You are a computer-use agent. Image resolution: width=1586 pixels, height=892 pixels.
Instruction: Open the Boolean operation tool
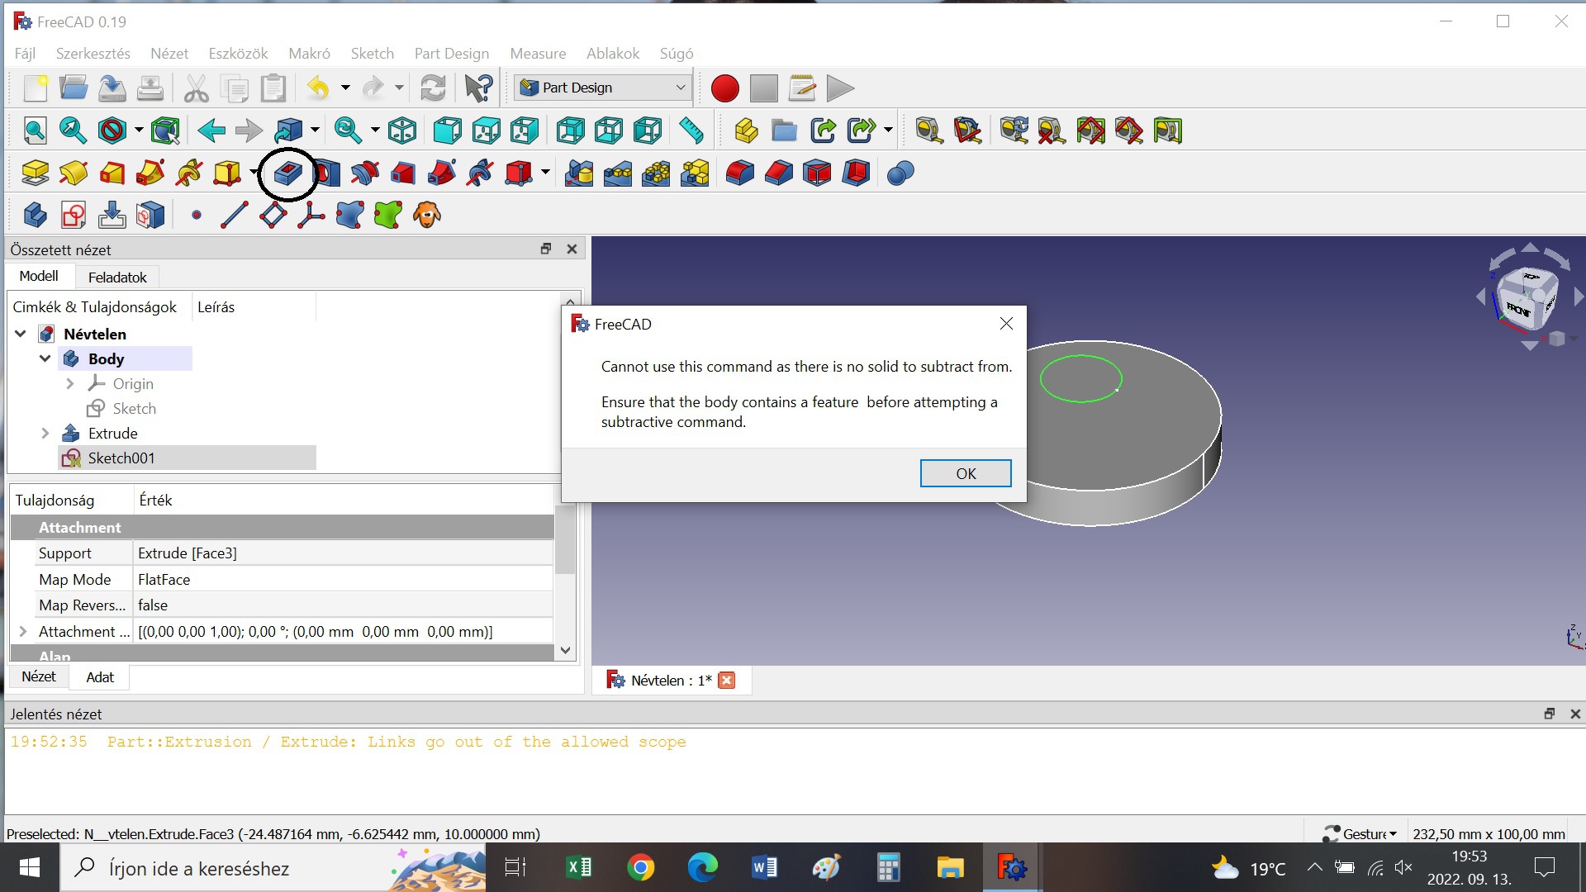[900, 173]
